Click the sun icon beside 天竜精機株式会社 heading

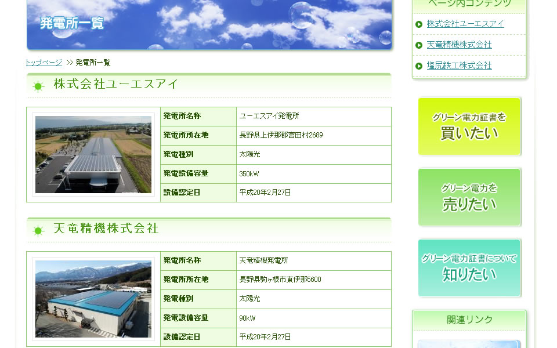38,231
